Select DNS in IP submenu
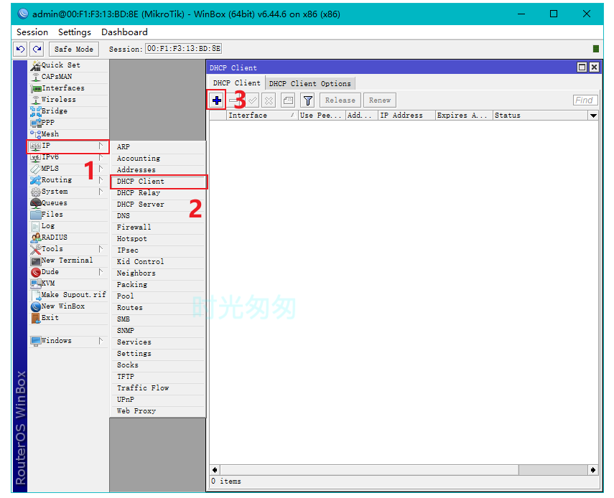The width and height of the screenshot is (614, 498). coord(158,216)
